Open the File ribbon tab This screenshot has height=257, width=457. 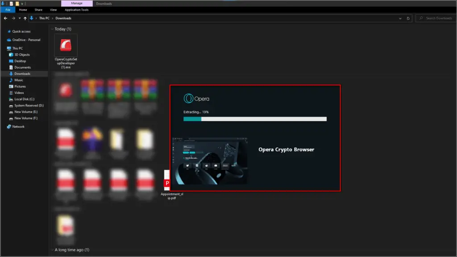8,10
